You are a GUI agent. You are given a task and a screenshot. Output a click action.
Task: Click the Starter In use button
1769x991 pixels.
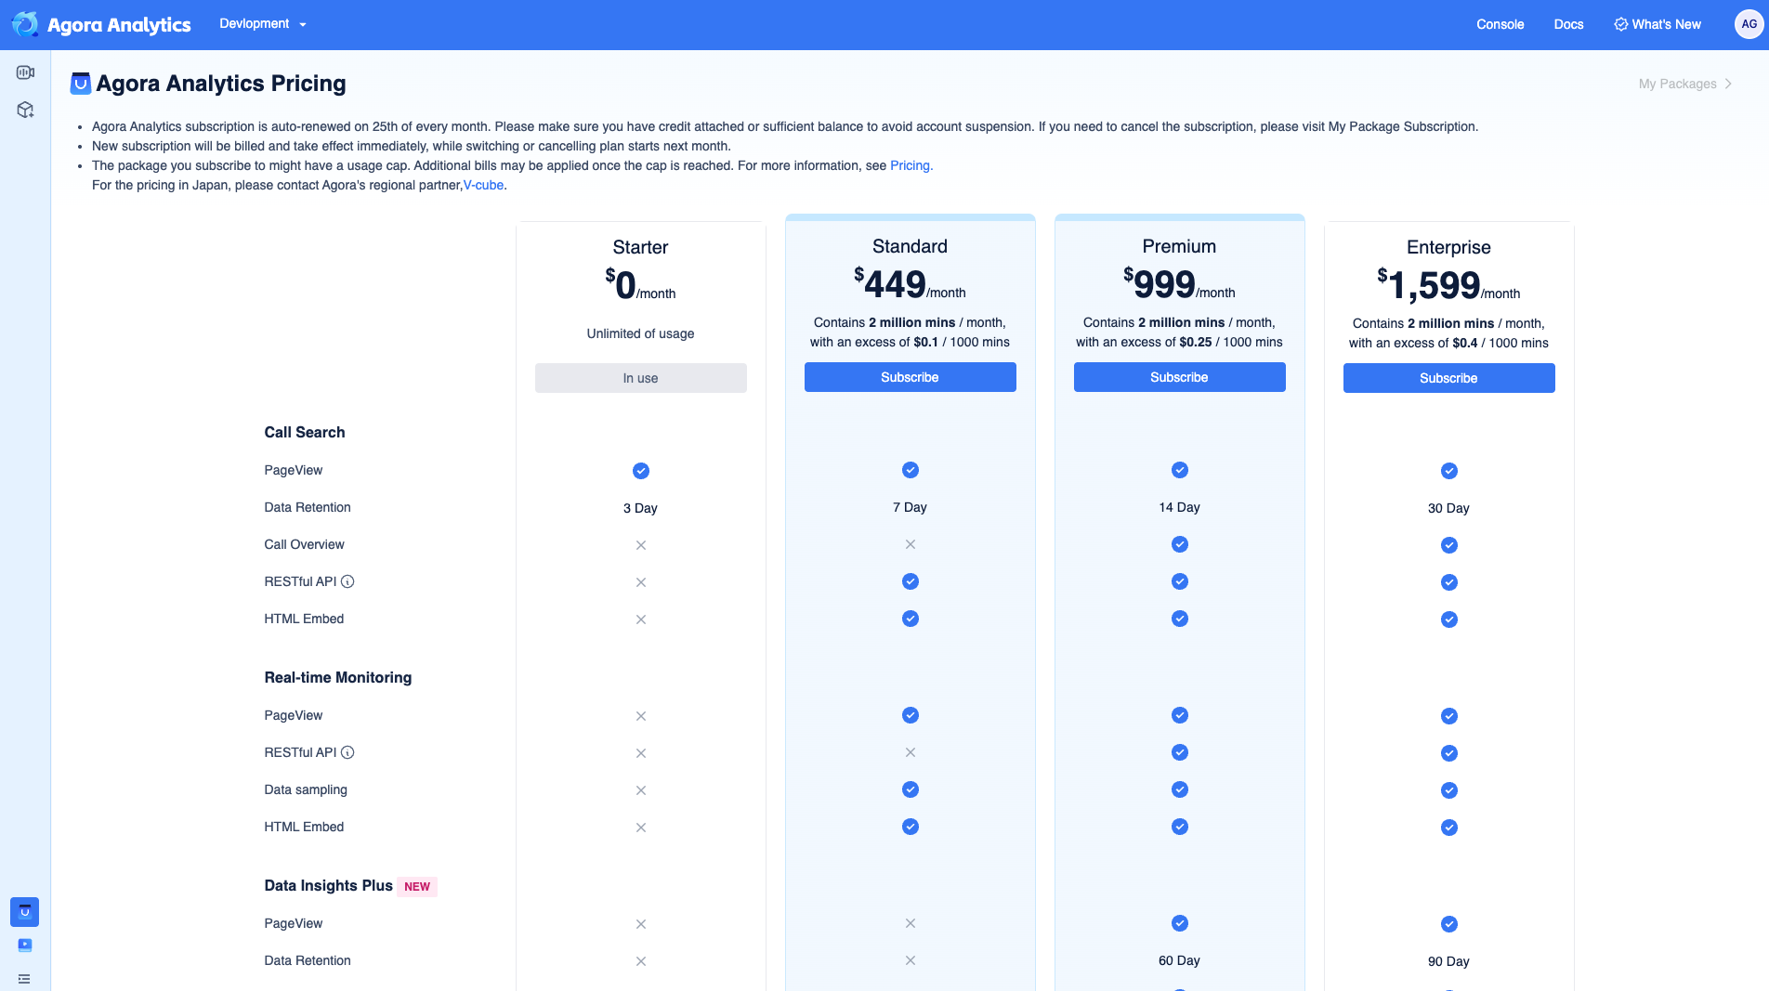[640, 378]
